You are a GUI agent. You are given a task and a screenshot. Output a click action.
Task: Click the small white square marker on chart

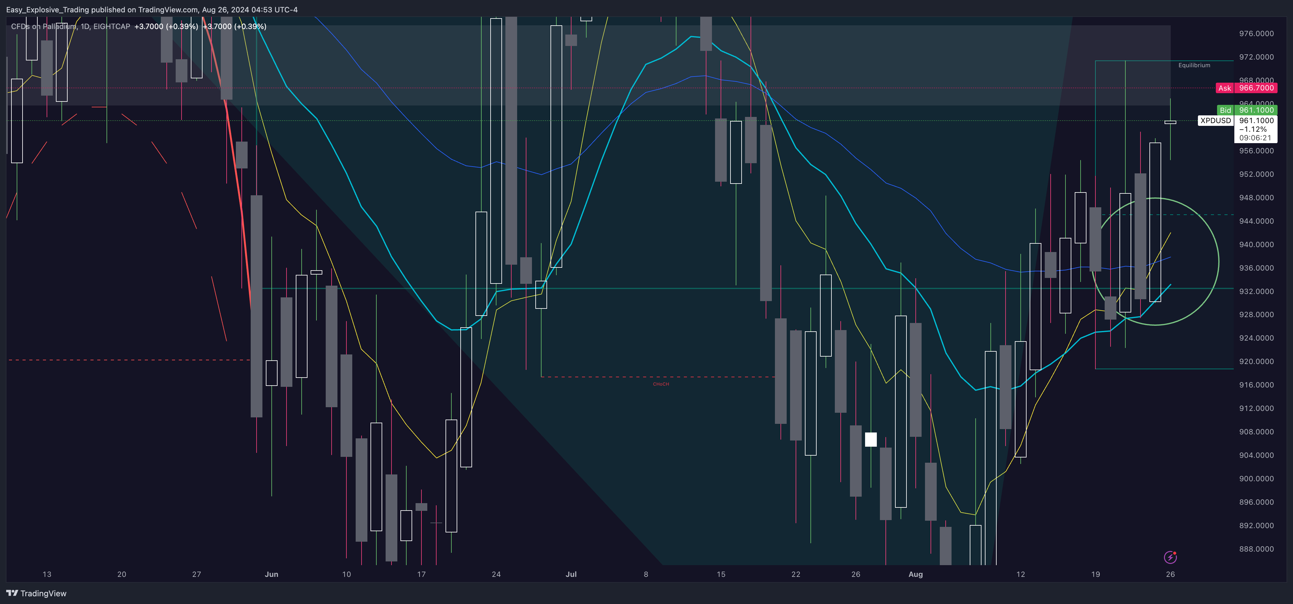pos(871,440)
